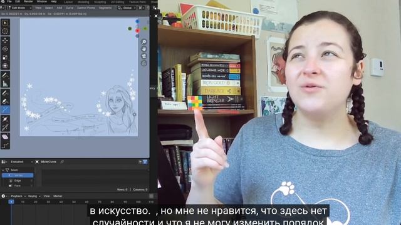The height and width of the screenshot is (225, 401).
Task: Open the Global transform orientation dropdown
Action: 127,8
